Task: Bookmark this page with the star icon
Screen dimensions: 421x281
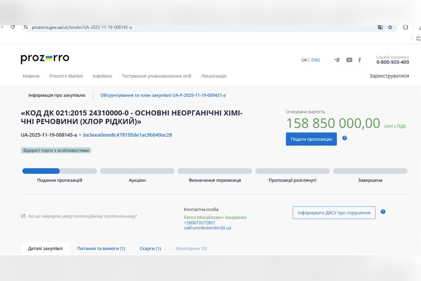Action: pos(390,27)
